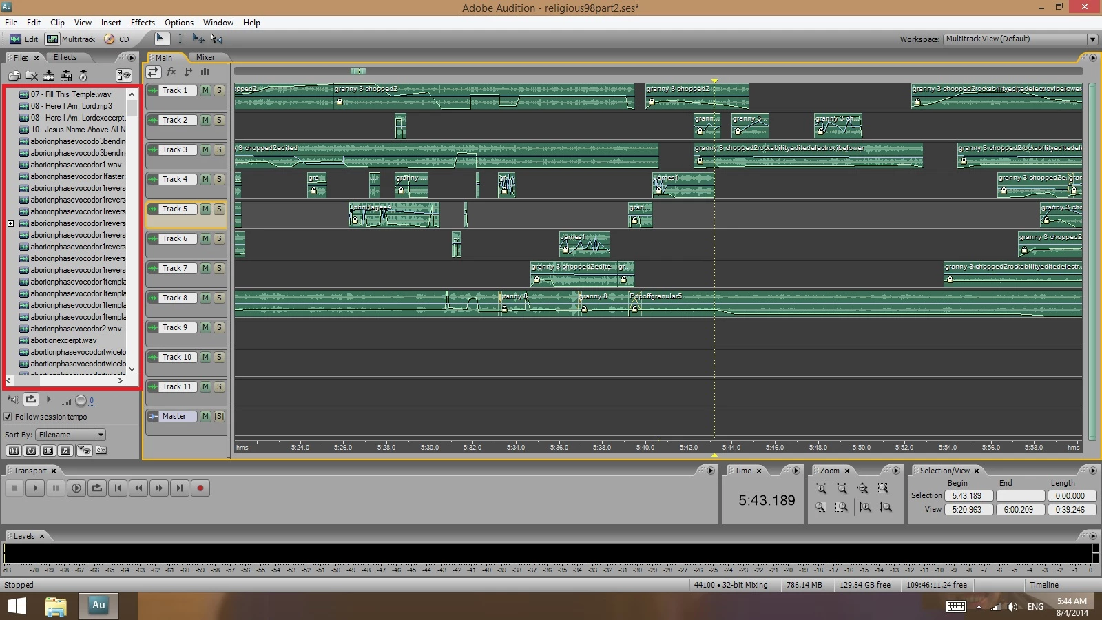
Task: Open the Files panel options menu arrow
Action: [132, 58]
